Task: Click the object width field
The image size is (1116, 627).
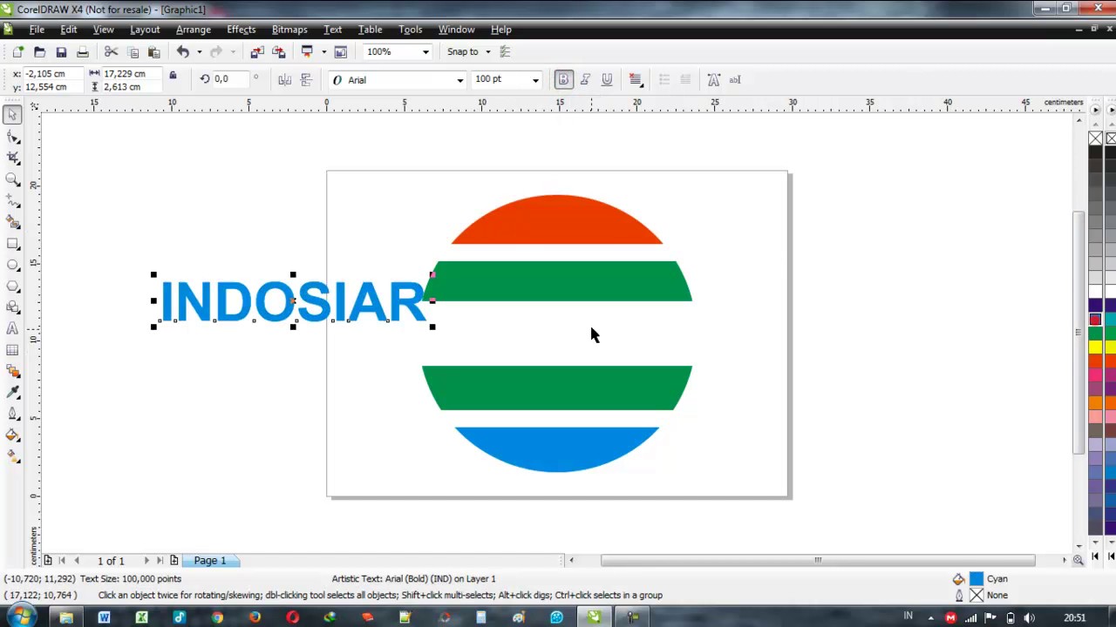Action: click(x=131, y=74)
